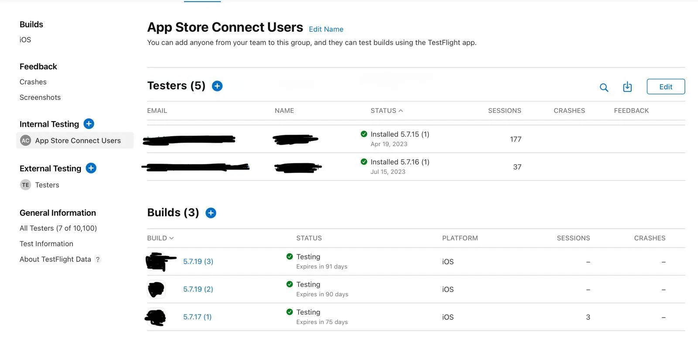The width and height of the screenshot is (698, 356).
Task: Click the 5.7.19 (2) build thumbnail
Action: coord(156,289)
